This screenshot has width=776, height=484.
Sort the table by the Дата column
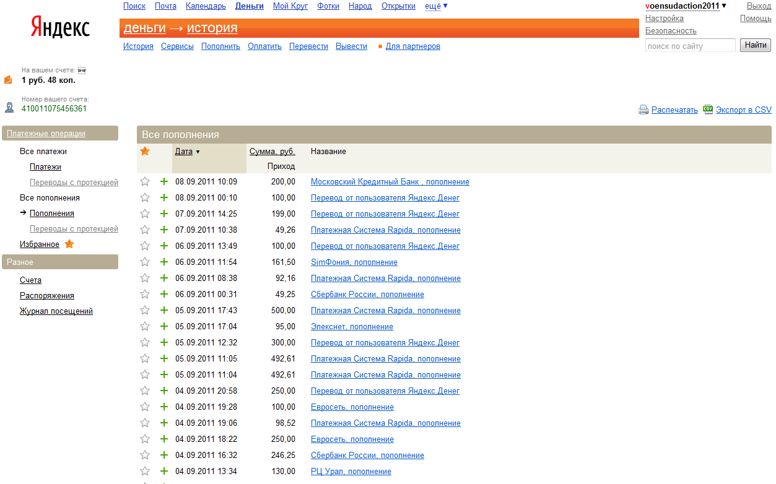click(184, 151)
